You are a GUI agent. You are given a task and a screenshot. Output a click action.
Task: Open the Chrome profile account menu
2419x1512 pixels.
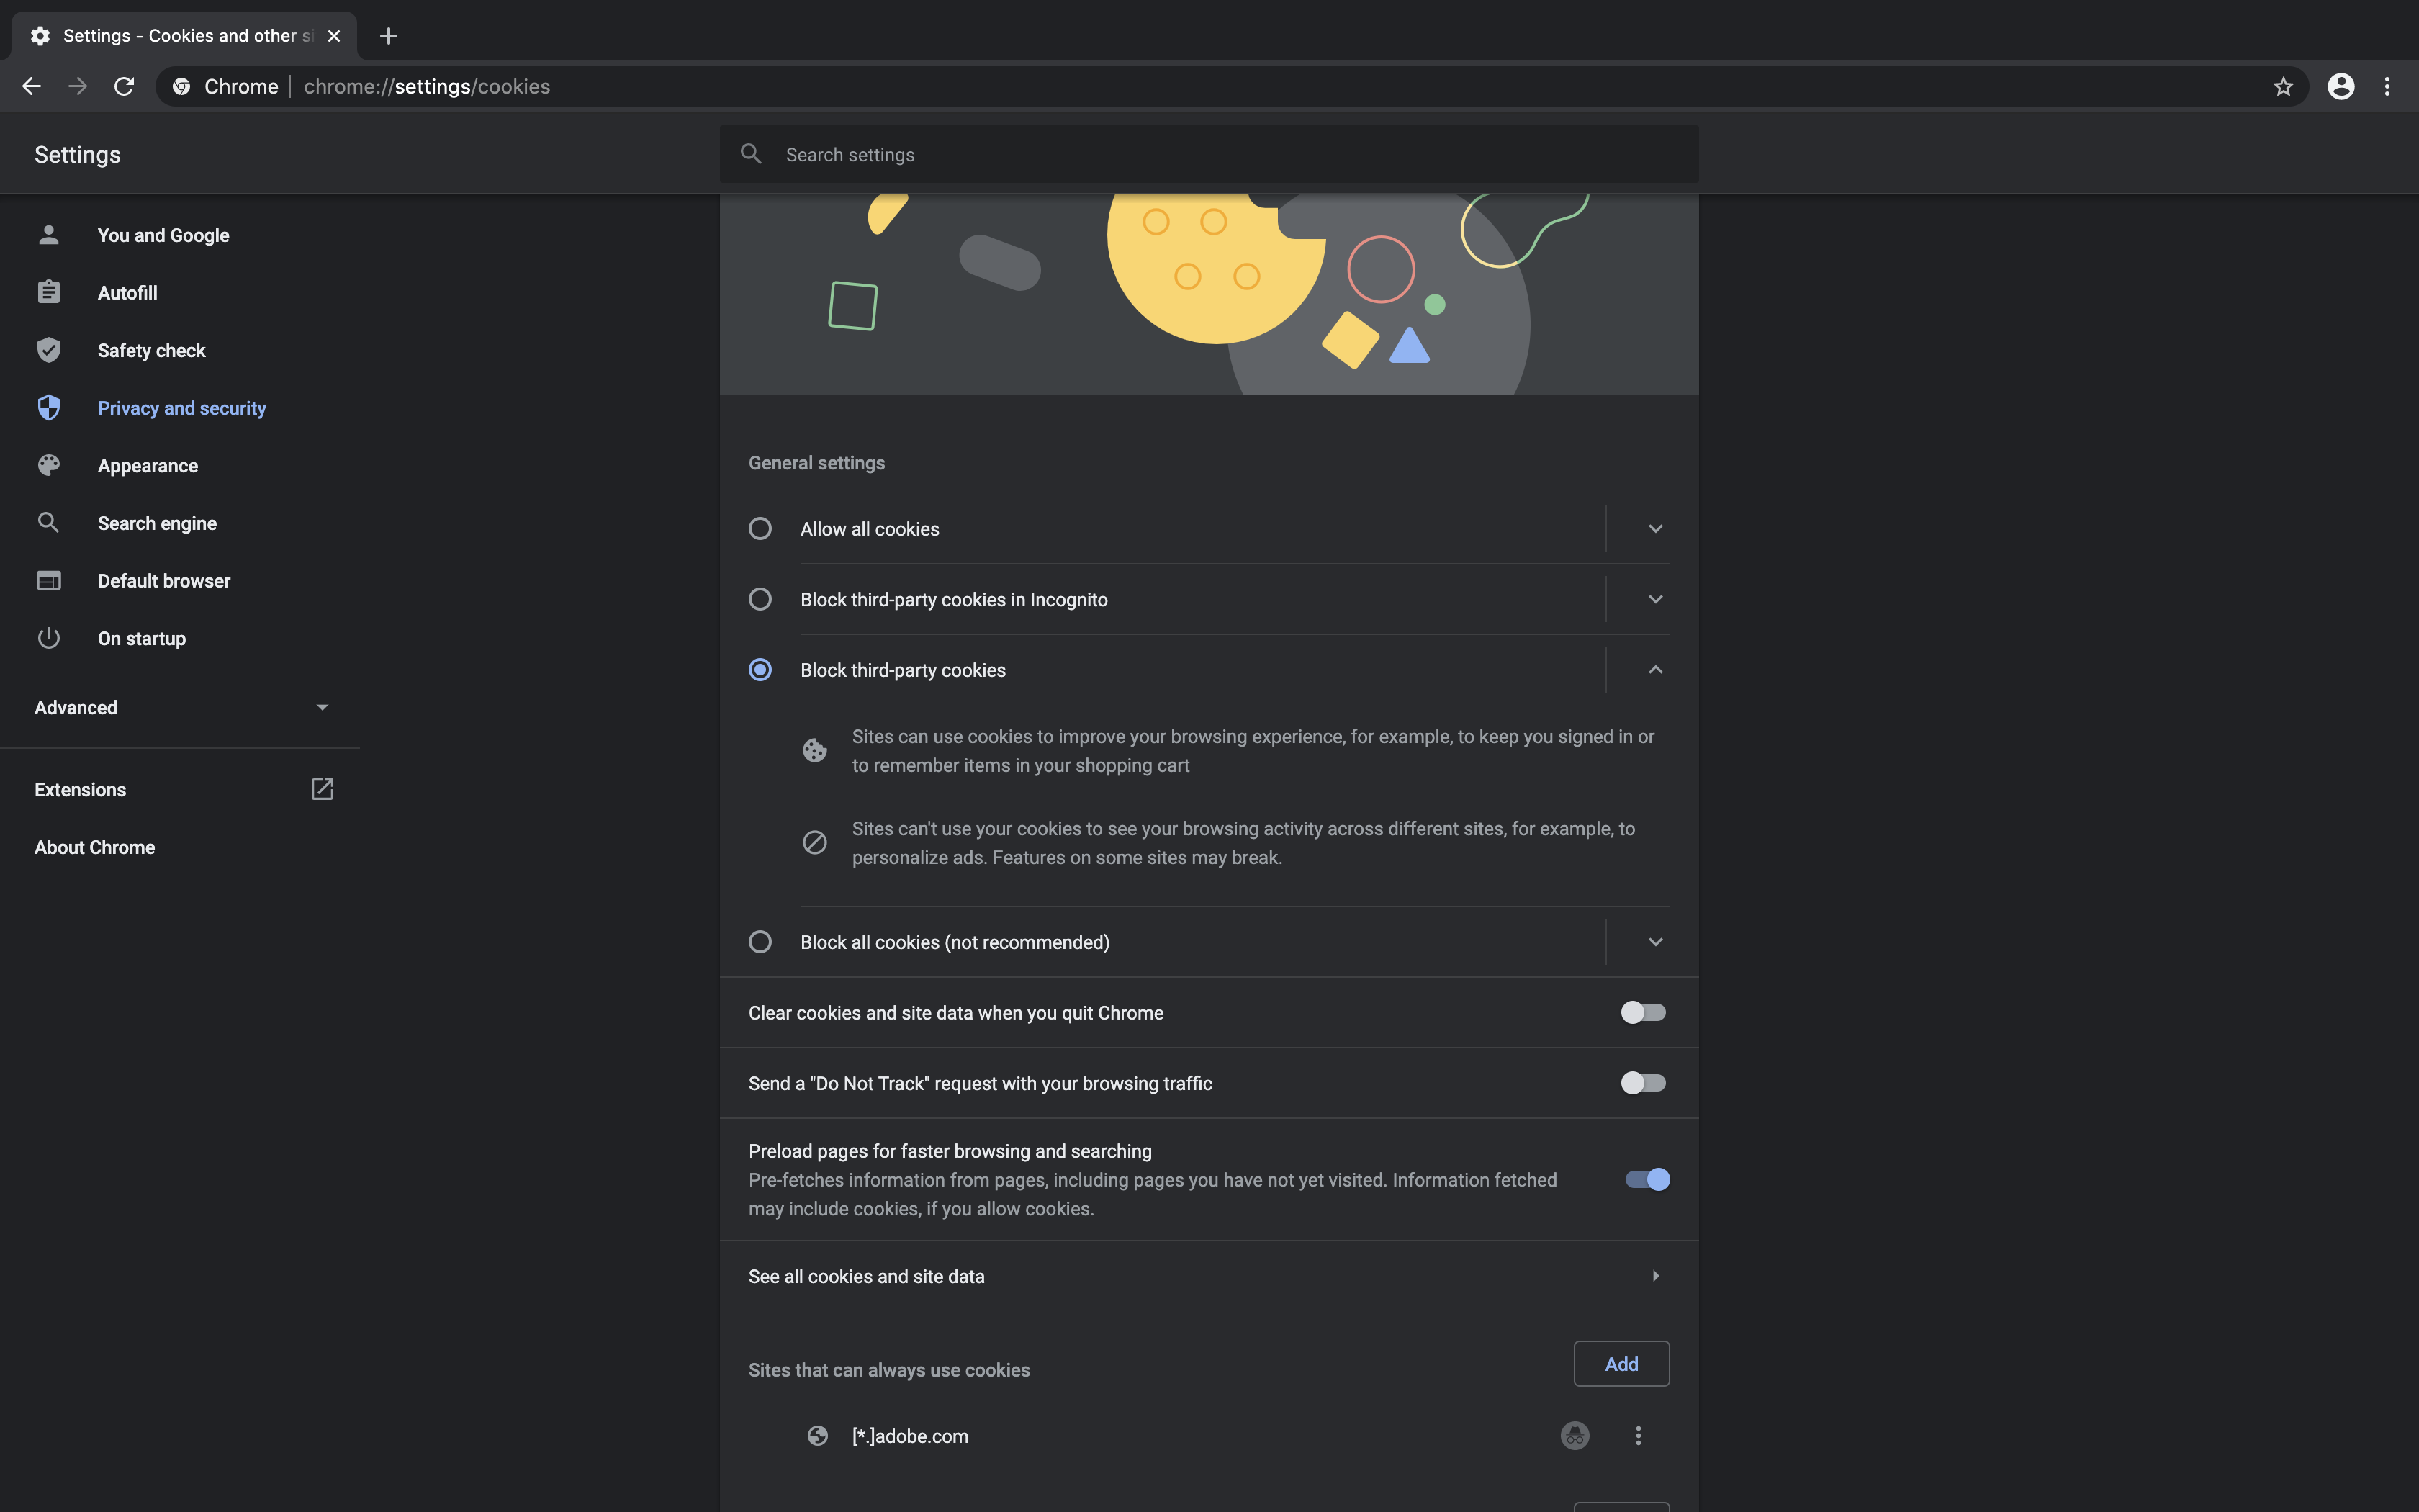2341,86
